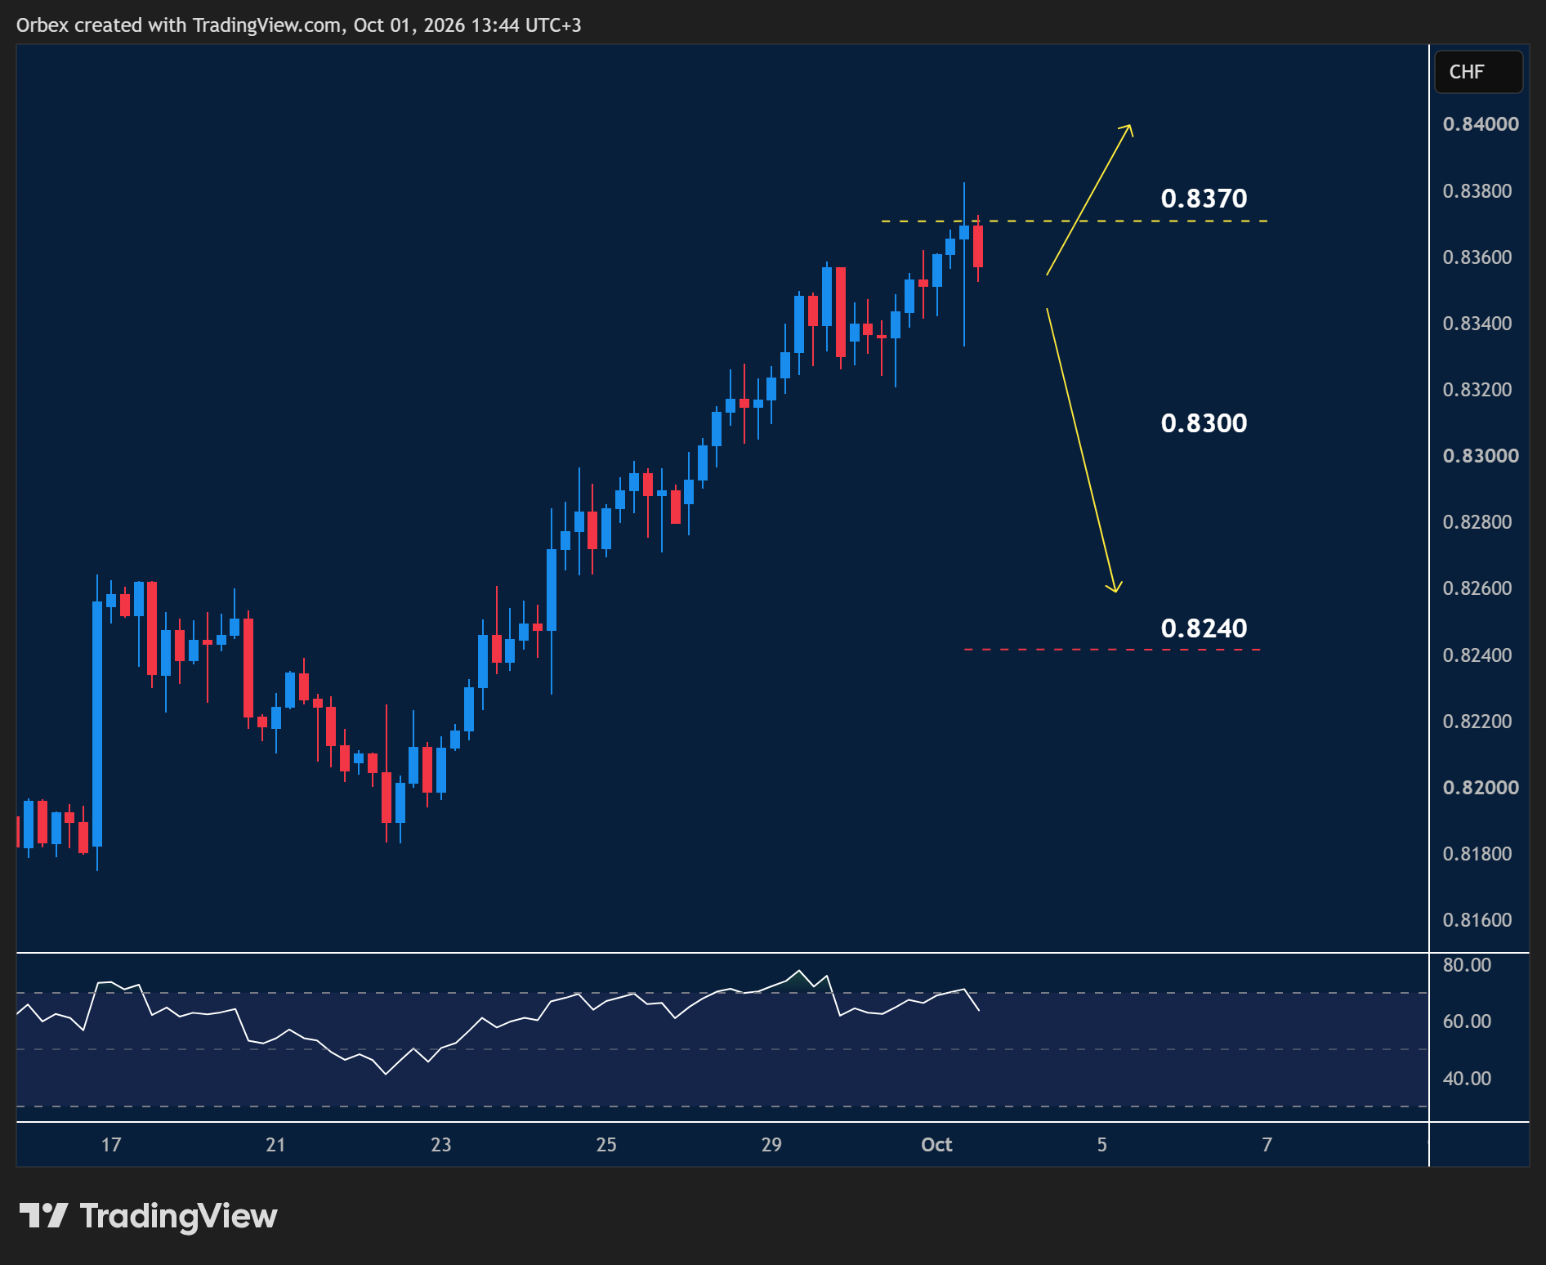Click the 0.83800 price axis label

click(1477, 191)
